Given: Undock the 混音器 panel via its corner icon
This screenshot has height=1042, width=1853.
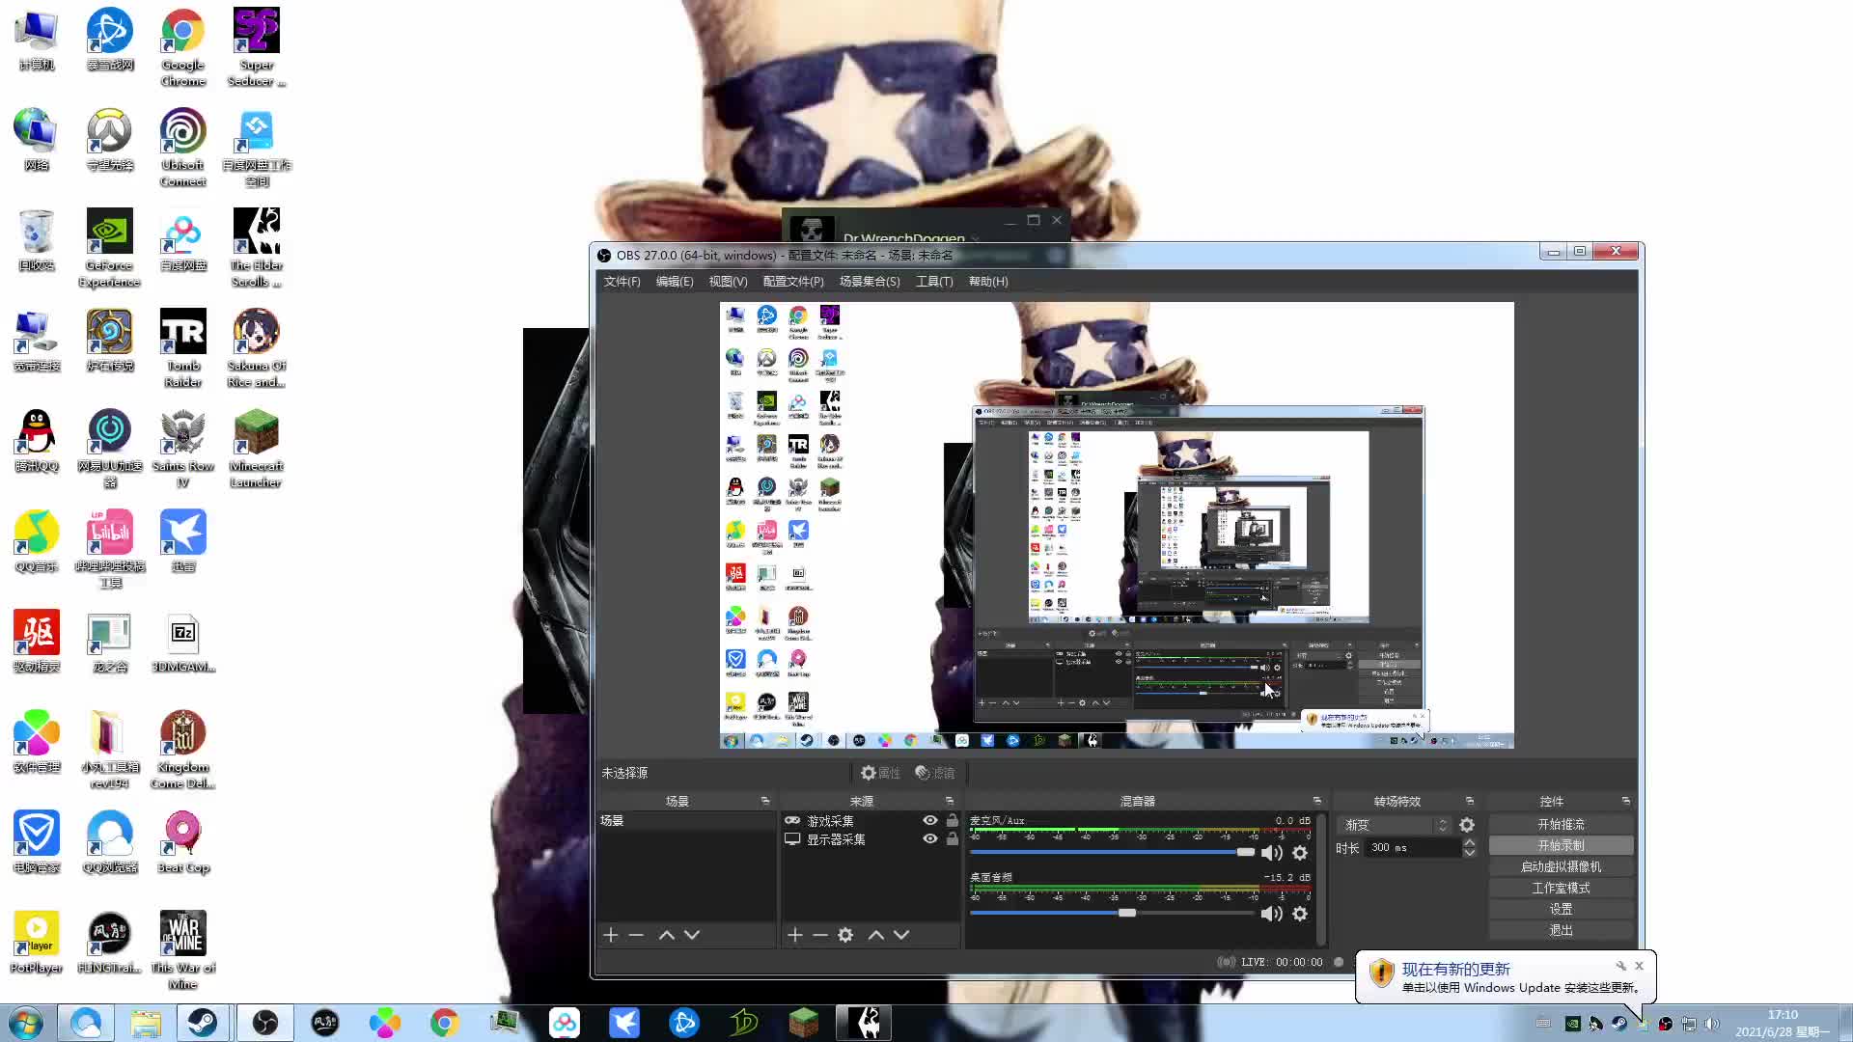Looking at the screenshot, I should 1317,801.
